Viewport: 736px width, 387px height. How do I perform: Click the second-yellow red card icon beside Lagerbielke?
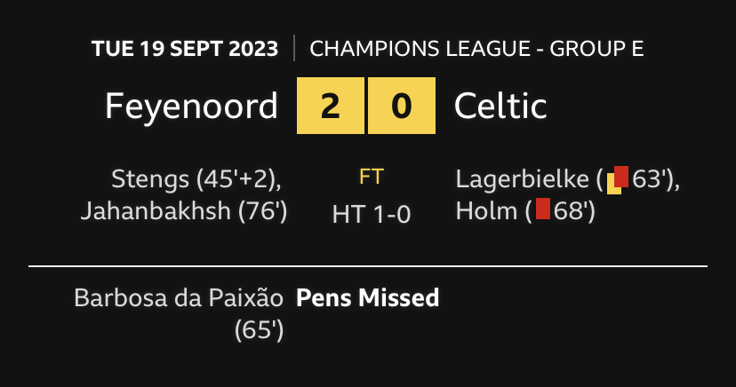point(617,179)
